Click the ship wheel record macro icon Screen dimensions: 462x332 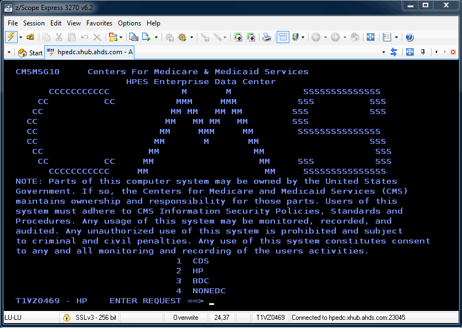pos(169,37)
